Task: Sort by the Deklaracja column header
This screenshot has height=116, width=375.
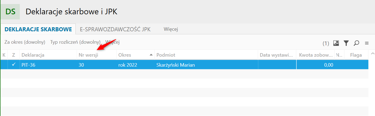Action: 33,55
